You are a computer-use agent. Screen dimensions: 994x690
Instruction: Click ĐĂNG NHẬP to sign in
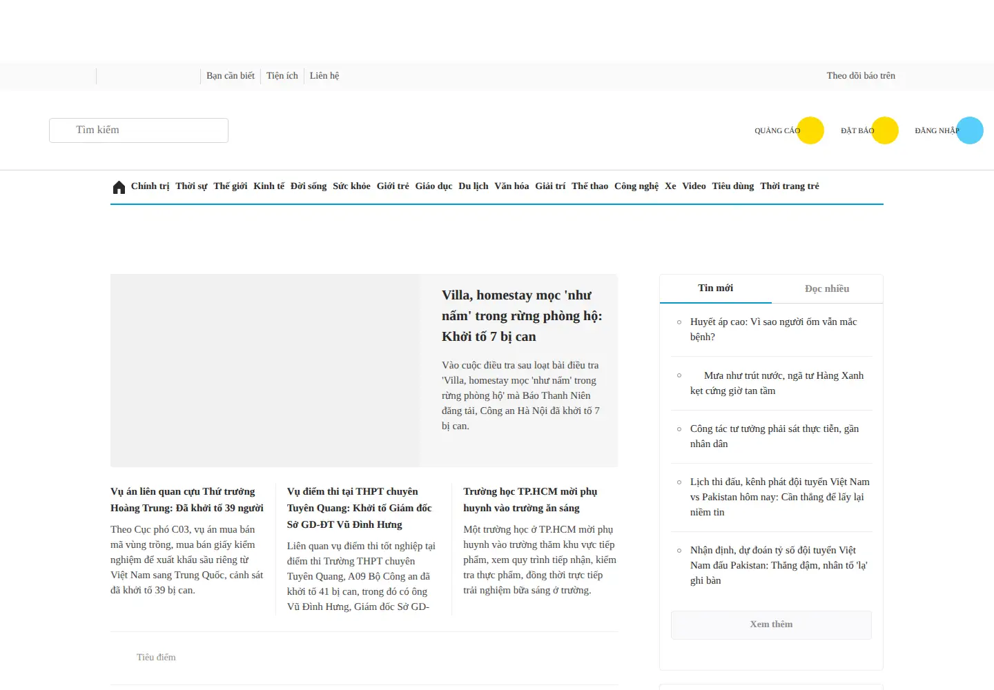[x=937, y=130]
